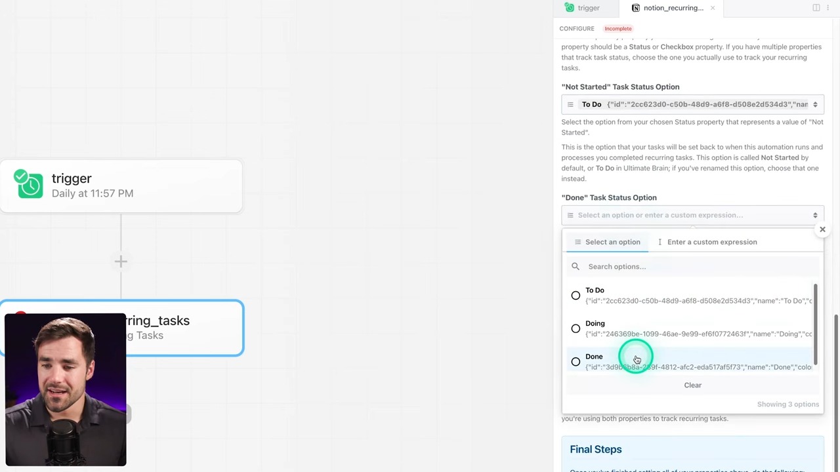Add a step with the plus icon

click(x=121, y=262)
